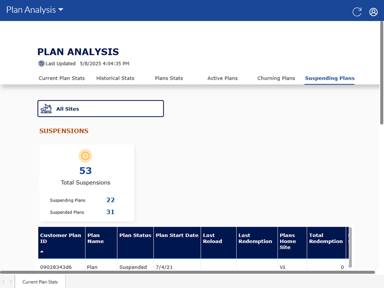Click the Suspending Plans card label

pos(68,200)
